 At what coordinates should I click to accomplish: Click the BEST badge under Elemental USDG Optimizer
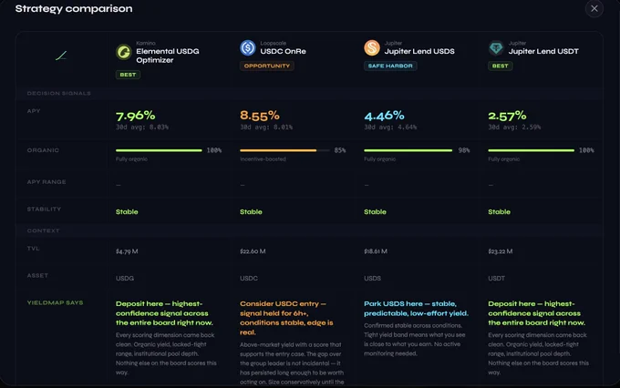(128, 75)
